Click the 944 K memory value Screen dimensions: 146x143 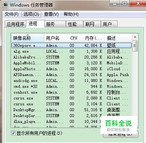click(x=96, y=86)
